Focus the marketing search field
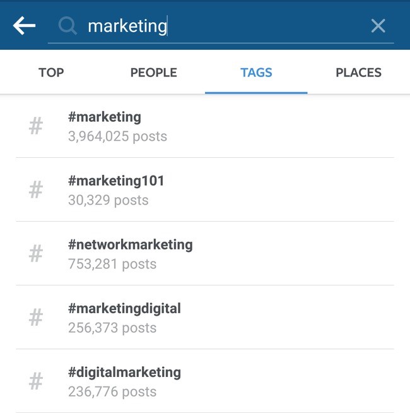 [221, 27]
